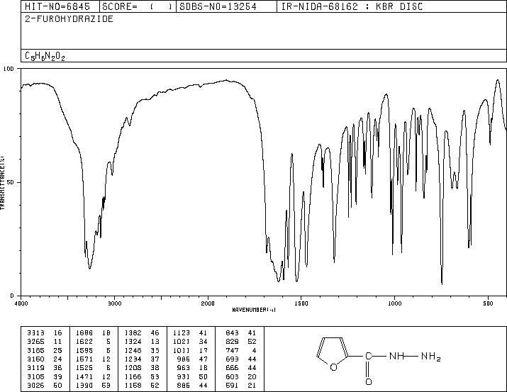
Task: Select the SCORE= header field
Action: point(138,6)
